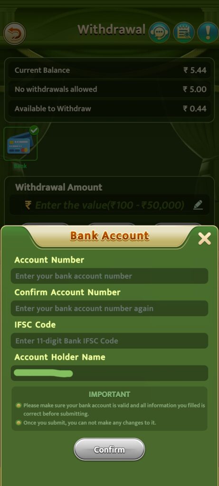Click the Bank Account title banner
Screen dimensions: 219x486
coord(109,236)
